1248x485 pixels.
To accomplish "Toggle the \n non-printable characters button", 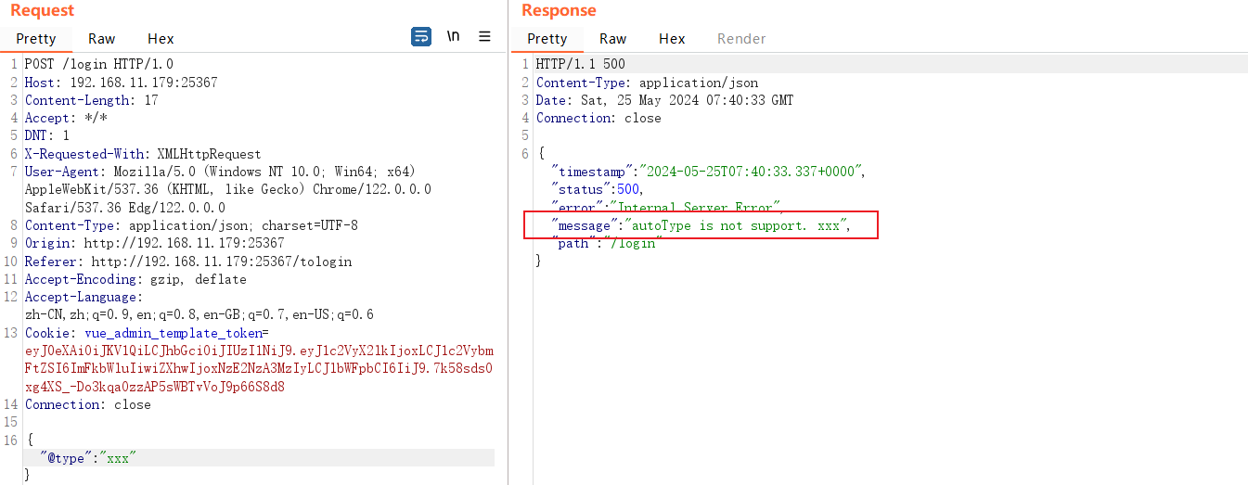I will 453,37.
